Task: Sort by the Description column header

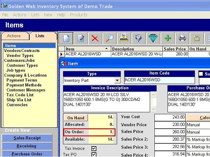Action: pos(137,49)
